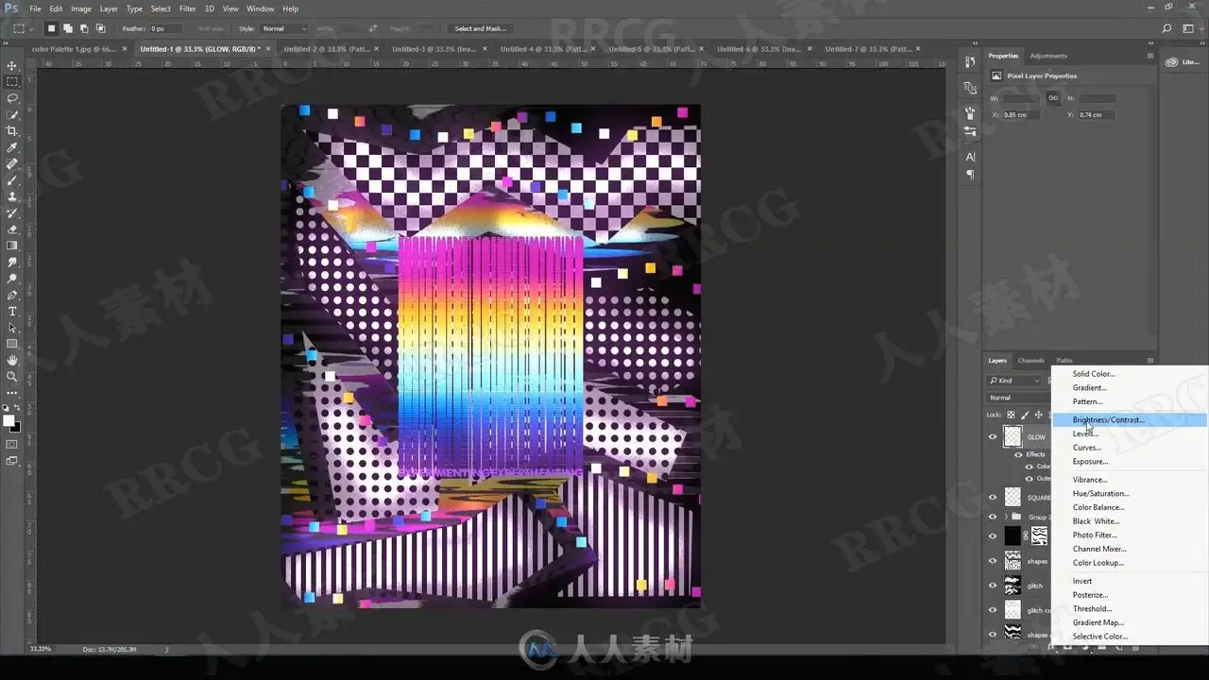The height and width of the screenshot is (680, 1209).
Task: Switch to the Channels tab
Action: [x=1030, y=360]
